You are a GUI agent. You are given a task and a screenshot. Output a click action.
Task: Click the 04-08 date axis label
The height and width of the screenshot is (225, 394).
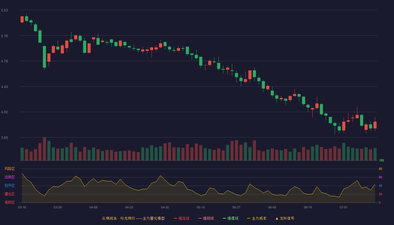93,207
